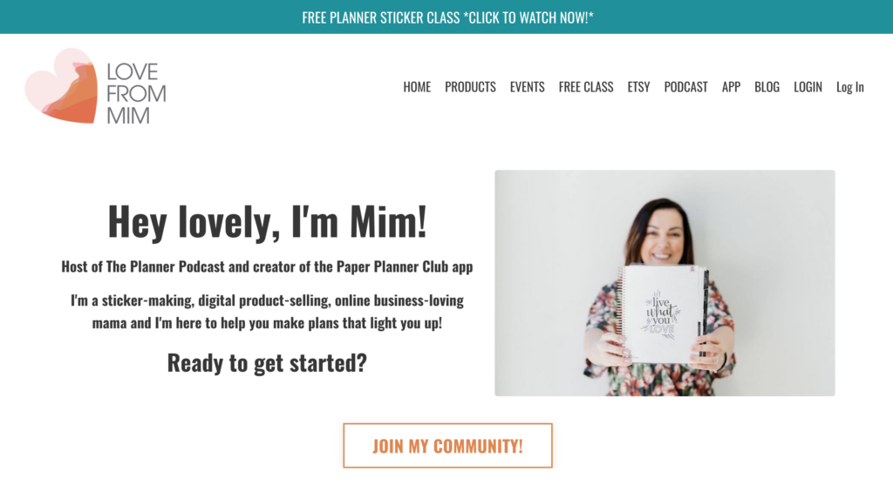Click the Planner Podcast host tagline text
The width and height of the screenshot is (893, 485).
(x=267, y=266)
